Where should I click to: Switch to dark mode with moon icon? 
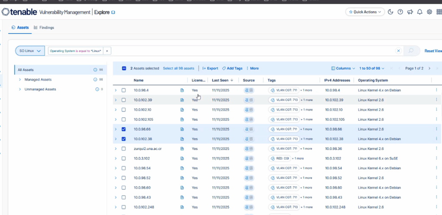tap(391, 12)
